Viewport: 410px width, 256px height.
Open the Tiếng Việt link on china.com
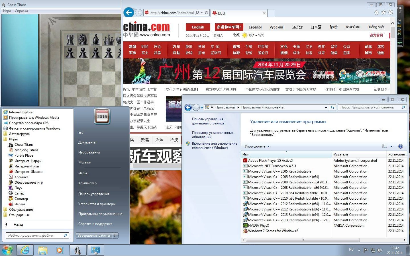(376, 27)
